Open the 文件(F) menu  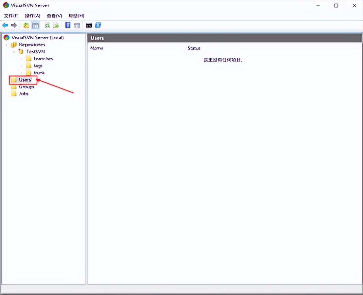point(11,16)
